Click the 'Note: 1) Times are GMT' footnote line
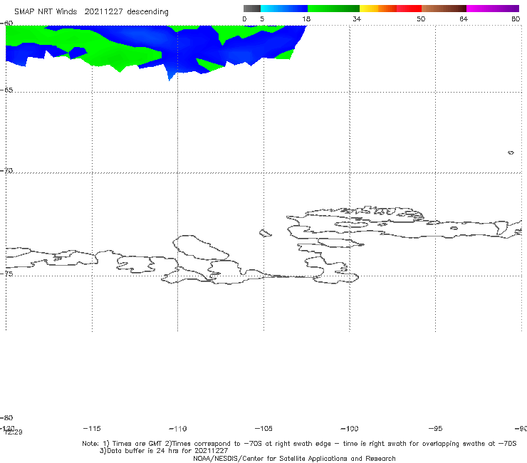The image size is (527, 463). click(299, 444)
